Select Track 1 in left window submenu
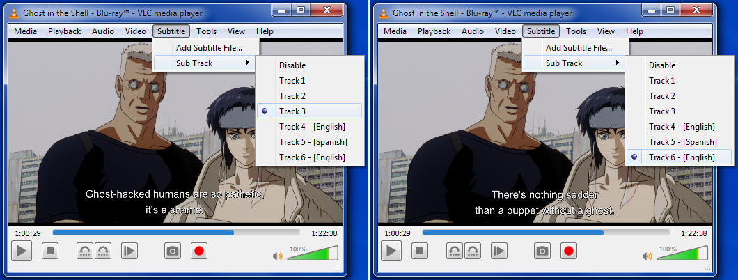Viewport: 738px width, 280px height. click(310, 81)
